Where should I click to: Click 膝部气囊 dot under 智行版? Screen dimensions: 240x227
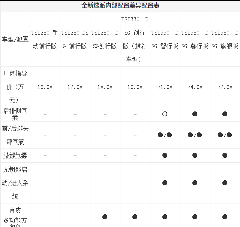pos(165,156)
